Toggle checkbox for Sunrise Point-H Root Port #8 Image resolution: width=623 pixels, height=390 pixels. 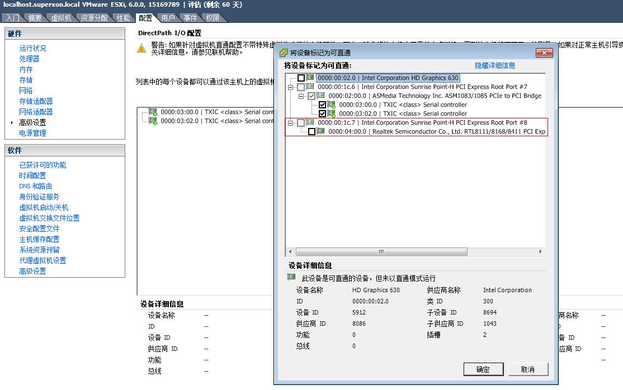coord(301,123)
